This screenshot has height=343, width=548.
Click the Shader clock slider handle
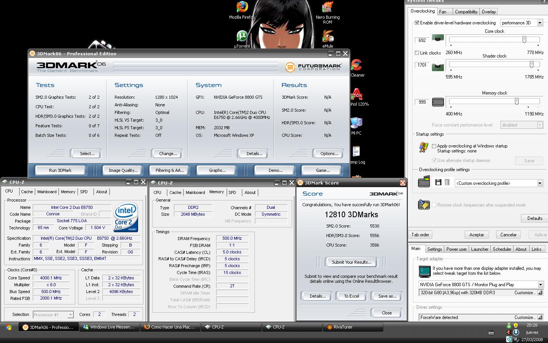[532, 64]
